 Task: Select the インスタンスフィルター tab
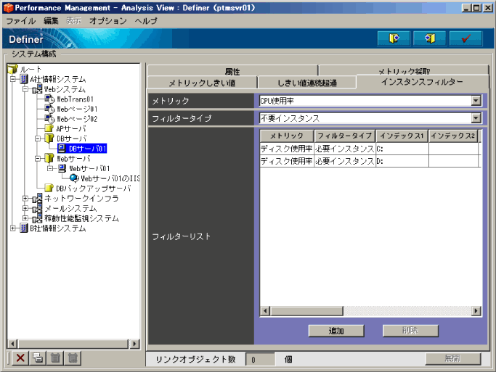click(422, 82)
